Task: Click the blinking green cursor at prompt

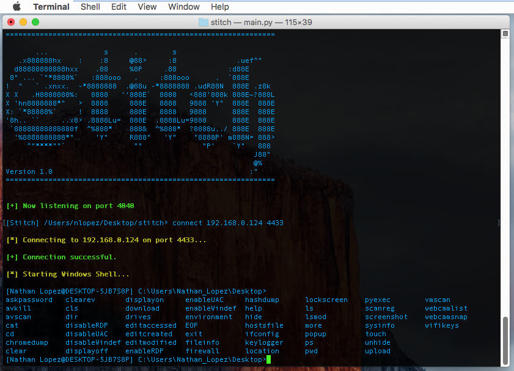Action: (x=268, y=359)
